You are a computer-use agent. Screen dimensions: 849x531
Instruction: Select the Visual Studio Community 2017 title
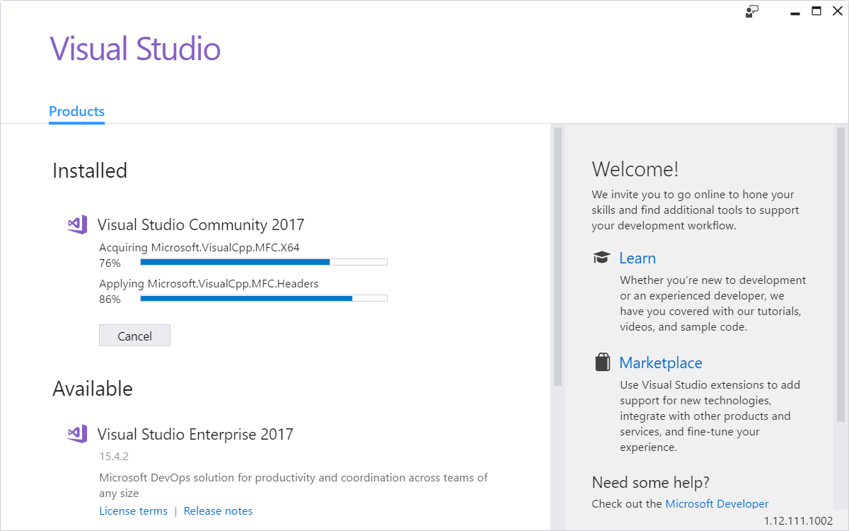click(201, 225)
